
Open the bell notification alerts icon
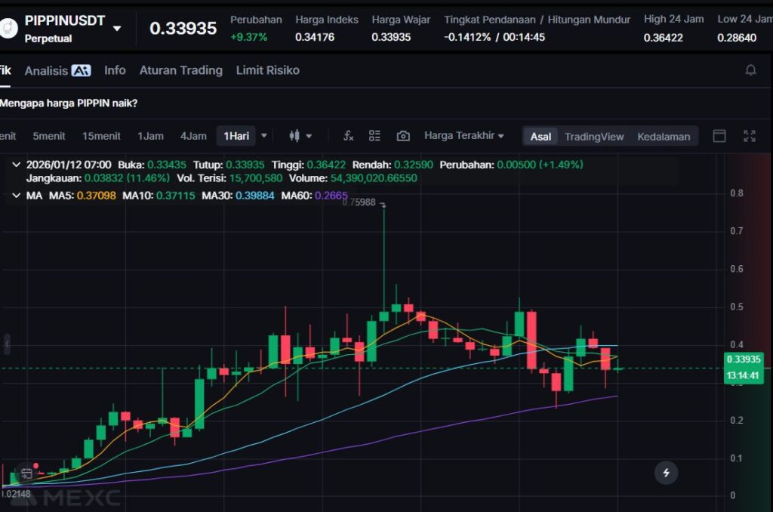[750, 70]
